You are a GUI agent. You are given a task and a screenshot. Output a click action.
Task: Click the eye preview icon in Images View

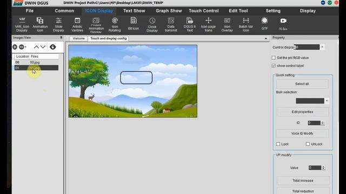(53, 47)
